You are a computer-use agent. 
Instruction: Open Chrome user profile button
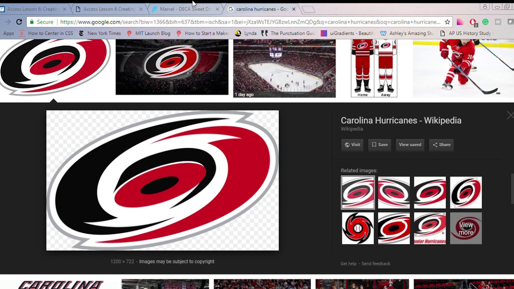[485, 7]
